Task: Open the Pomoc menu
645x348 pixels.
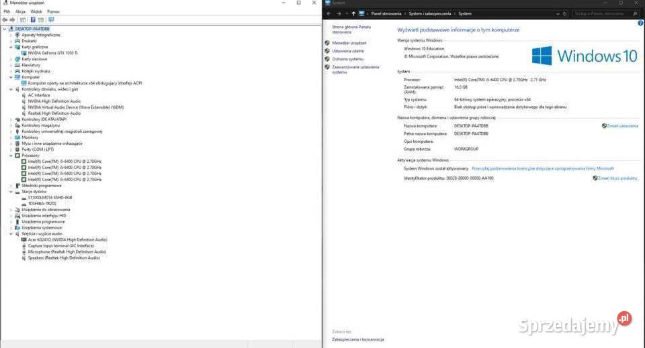Action: tap(53, 11)
